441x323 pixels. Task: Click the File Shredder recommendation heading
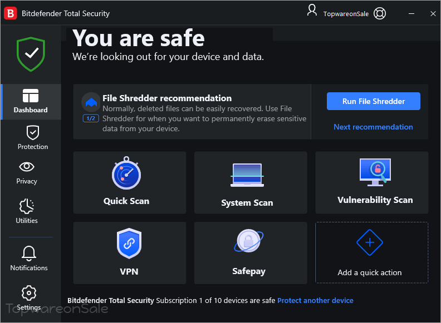(x=167, y=98)
